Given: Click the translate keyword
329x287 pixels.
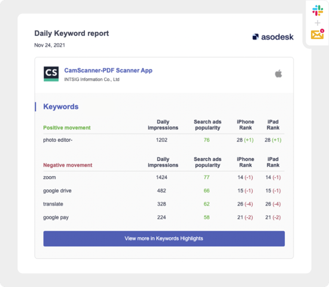Looking at the screenshot, I should point(53,204).
